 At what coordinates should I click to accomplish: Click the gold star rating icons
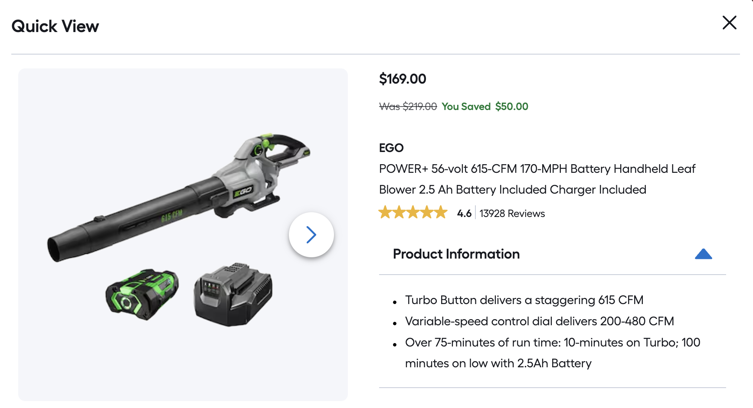pyautogui.click(x=413, y=213)
